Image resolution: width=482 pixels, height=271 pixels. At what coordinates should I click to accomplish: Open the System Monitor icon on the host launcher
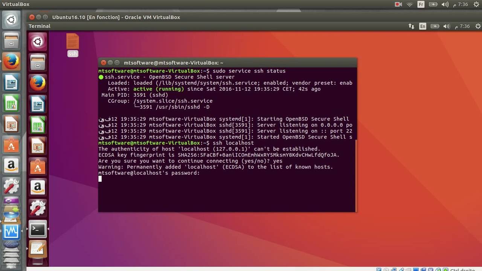point(11,231)
